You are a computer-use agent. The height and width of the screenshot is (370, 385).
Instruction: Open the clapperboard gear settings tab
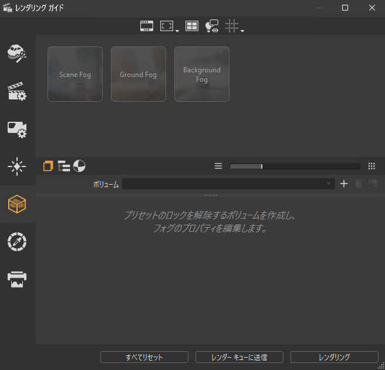(x=16, y=91)
